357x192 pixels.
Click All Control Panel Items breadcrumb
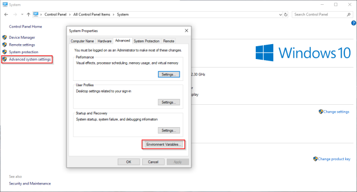pyautogui.click(x=92, y=14)
